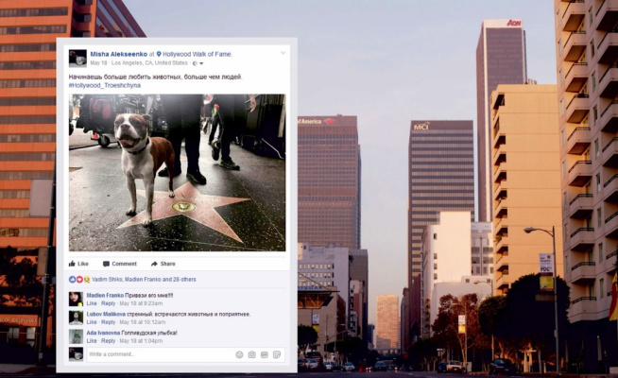
Task: Open post options chevron at top right
Action: (x=283, y=53)
